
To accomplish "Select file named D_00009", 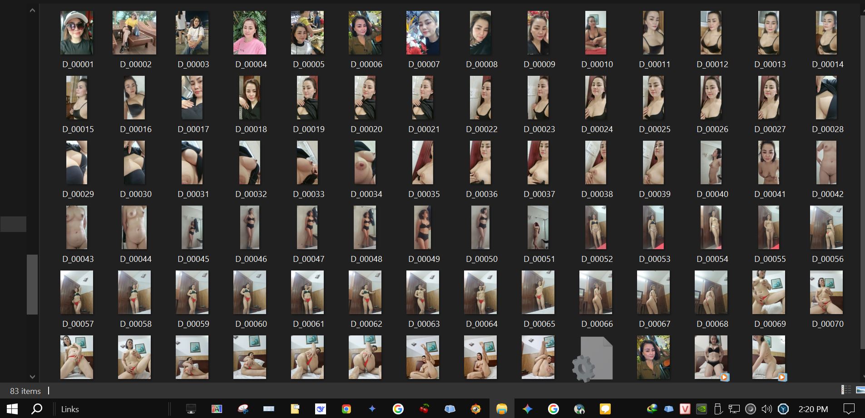I will click(538, 40).
